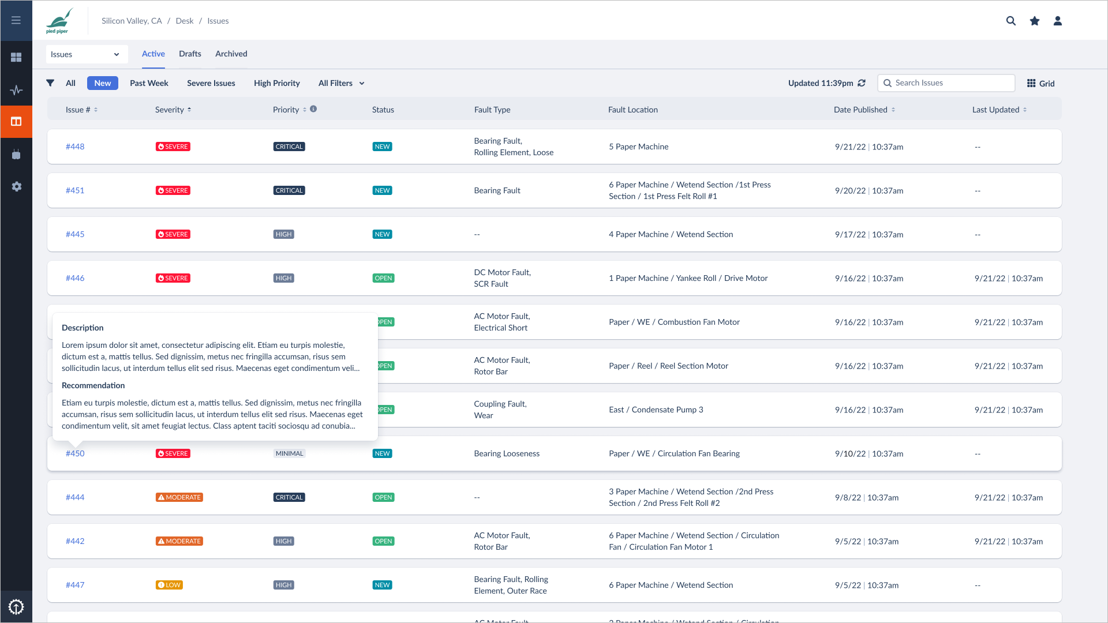Click the LOW severity badge on #447

point(170,585)
